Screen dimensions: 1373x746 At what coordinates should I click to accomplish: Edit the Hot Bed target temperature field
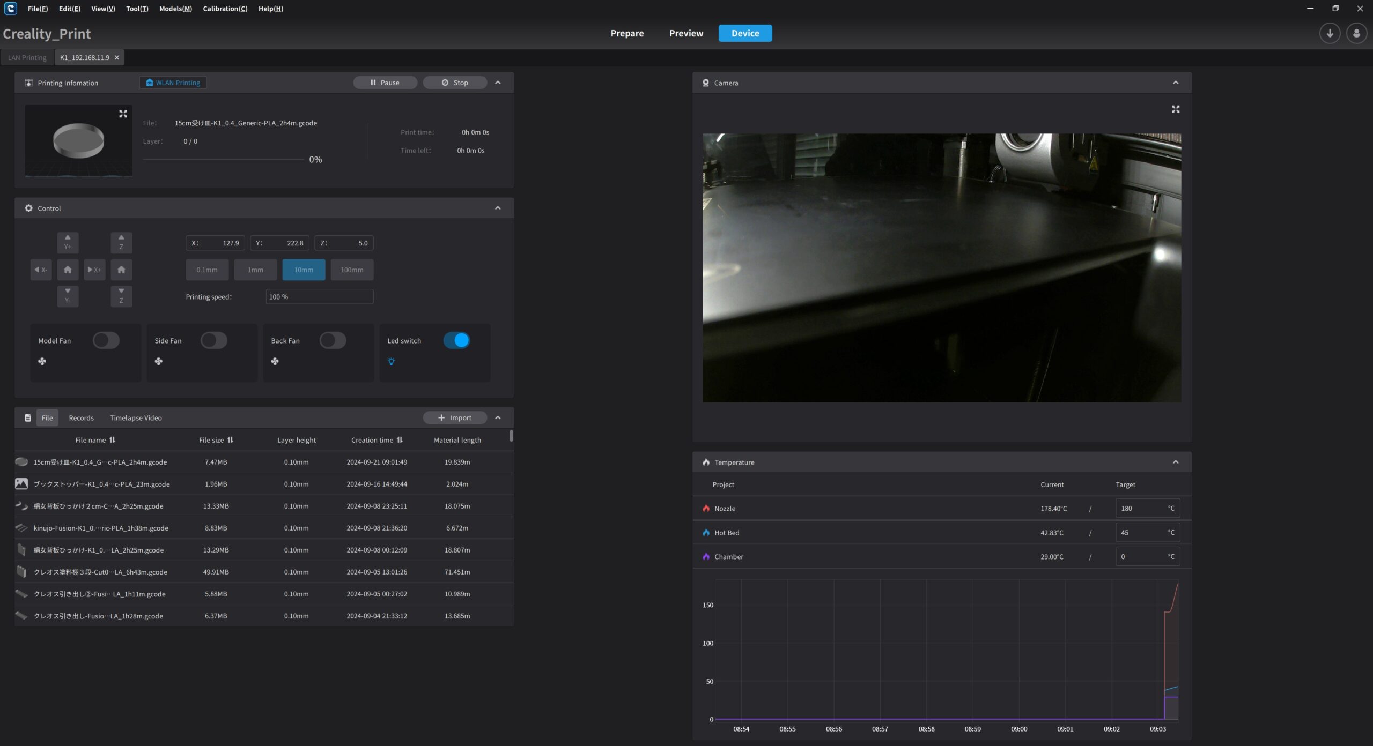click(1147, 533)
